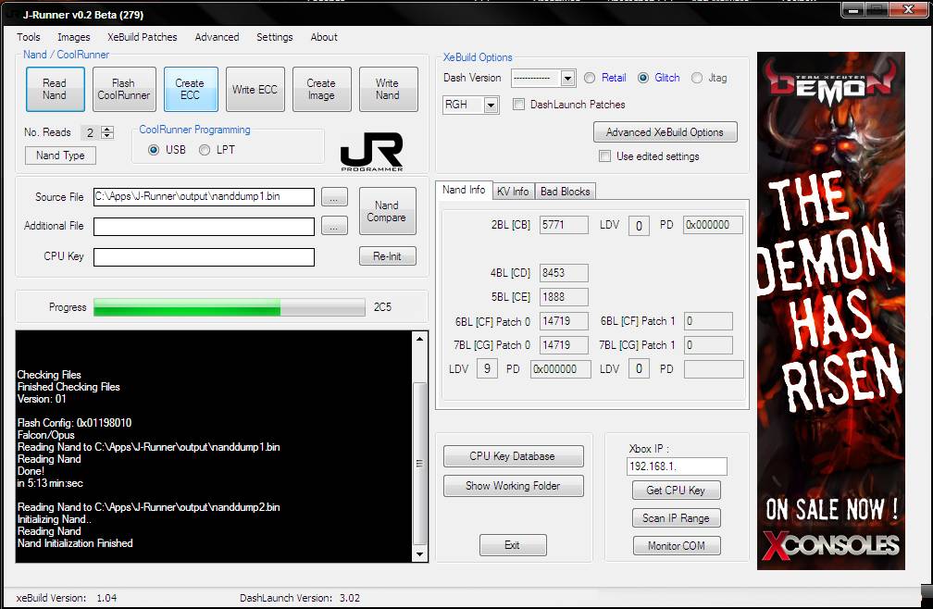Click the 6BL [CF] Patch 0 field

pos(564,321)
